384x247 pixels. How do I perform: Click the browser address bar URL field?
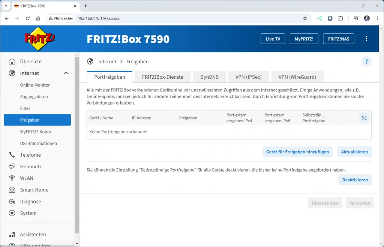187,18
